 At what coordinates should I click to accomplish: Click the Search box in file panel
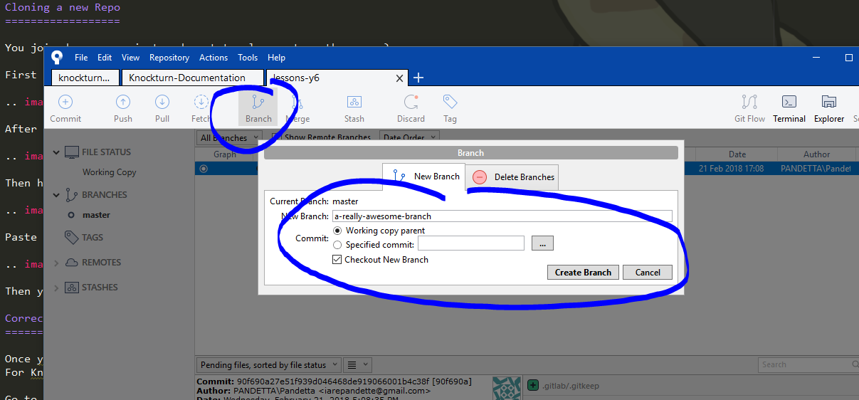tap(808, 365)
